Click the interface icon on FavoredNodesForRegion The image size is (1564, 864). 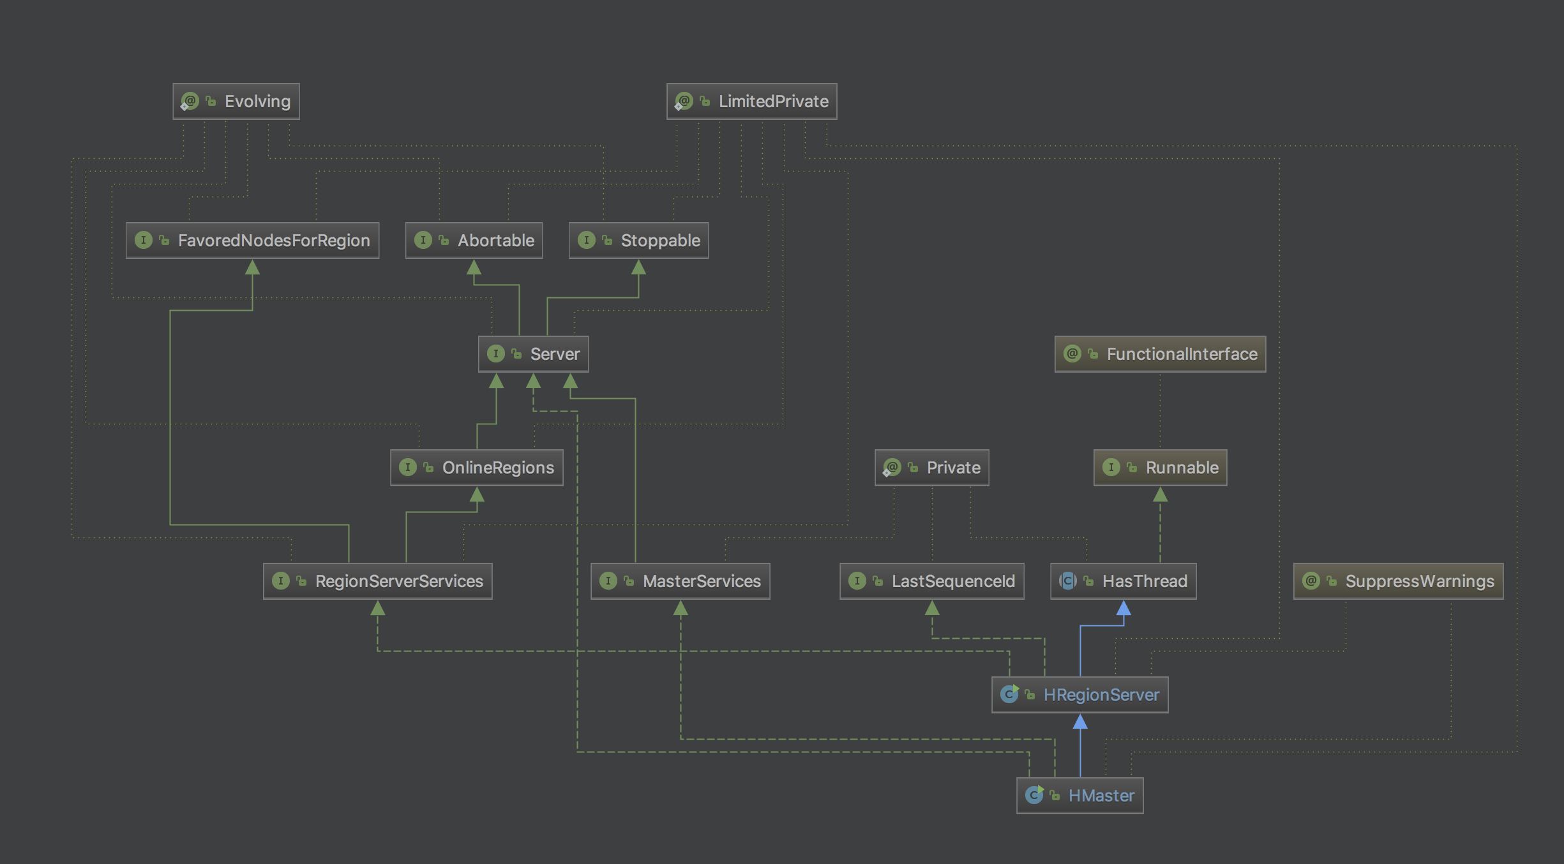tap(144, 241)
